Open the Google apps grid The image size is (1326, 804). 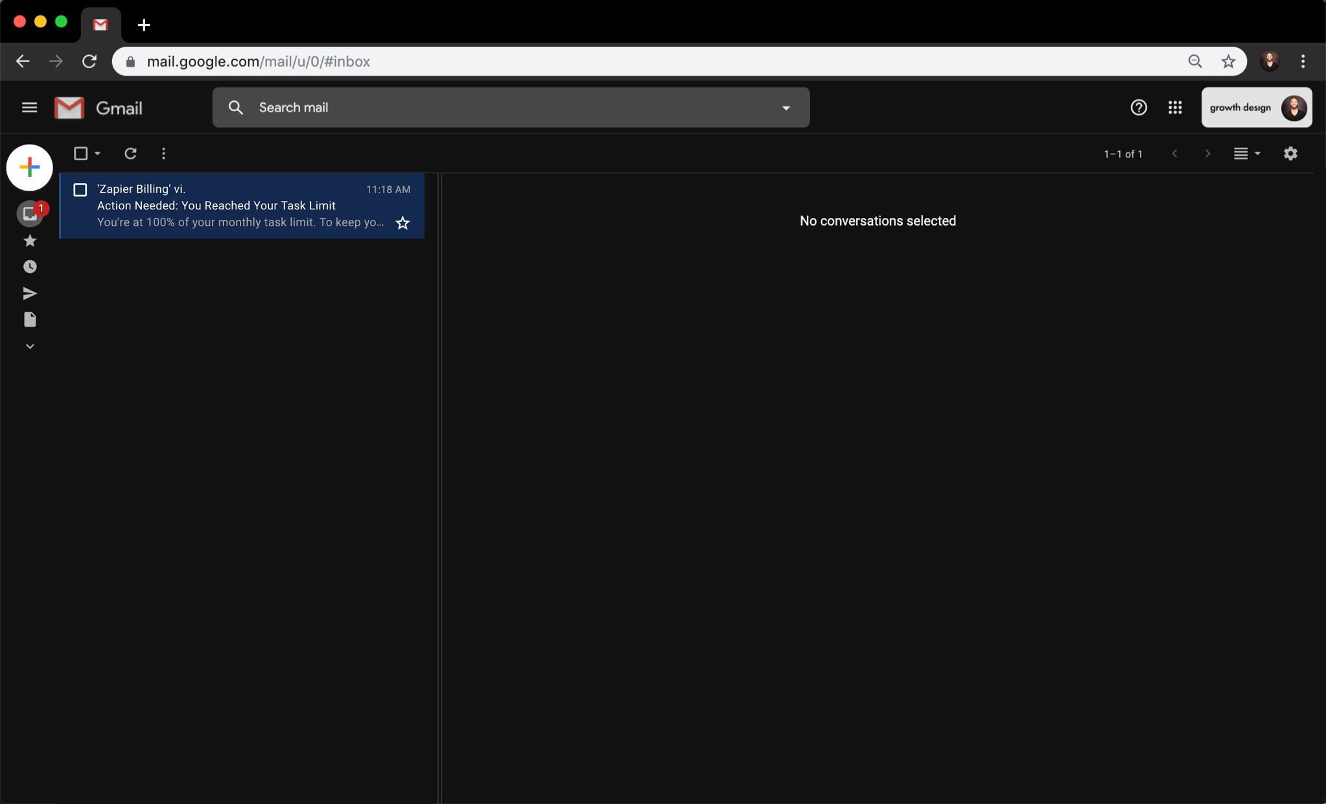(x=1175, y=108)
